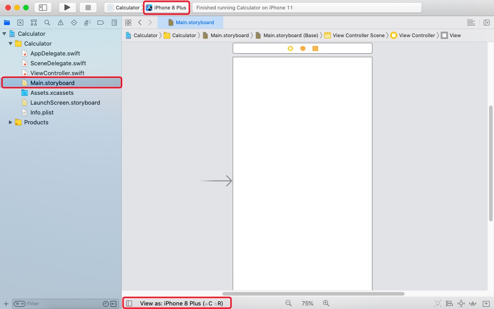The image size is (494, 309).
Task: Select the view controller's white canvas view
Action: click(302, 174)
